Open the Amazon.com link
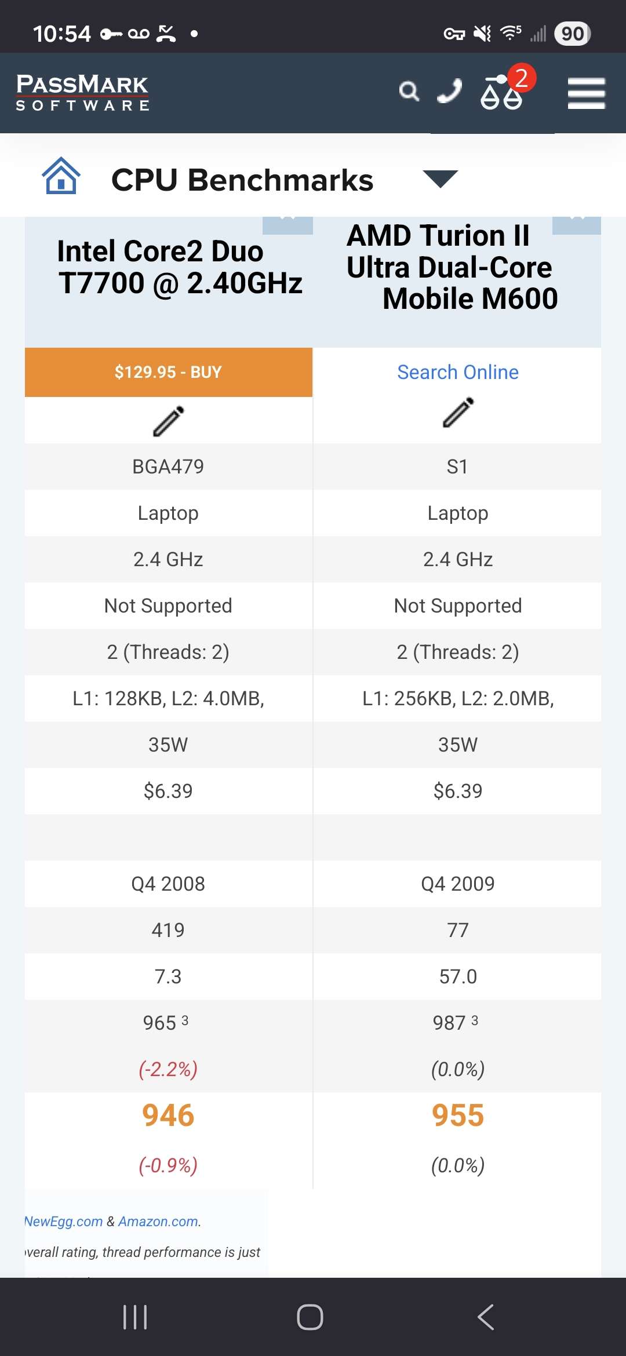Viewport: 626px width, 1356px height. [x=159, y=1222]
